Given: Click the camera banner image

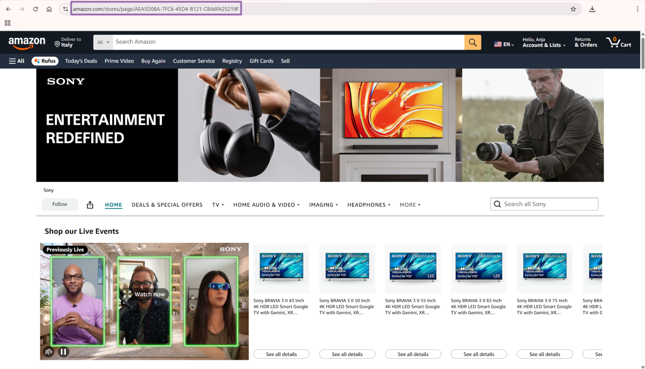Looking at the screenshot, I should pyautogui.click(x=533, y=125).
